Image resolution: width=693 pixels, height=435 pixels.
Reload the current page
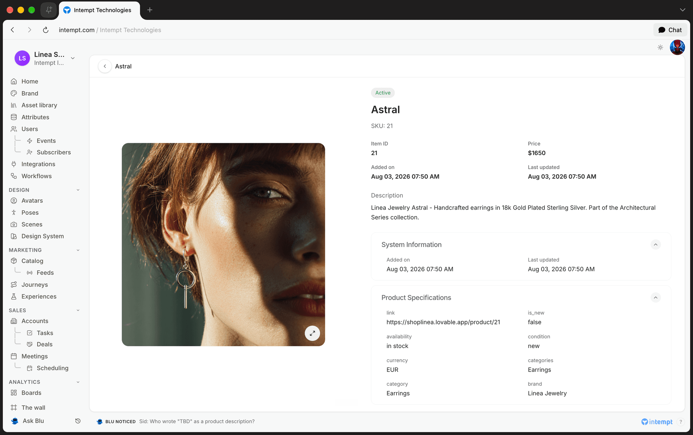click(45, 30)
